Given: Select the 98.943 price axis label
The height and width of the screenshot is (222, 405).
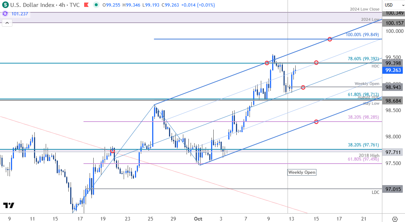Looking at the screenshot, I should [393, 87].
